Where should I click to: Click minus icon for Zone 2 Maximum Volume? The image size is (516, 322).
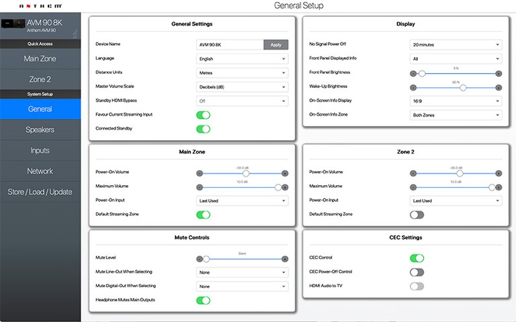click(x=413, y=187)
